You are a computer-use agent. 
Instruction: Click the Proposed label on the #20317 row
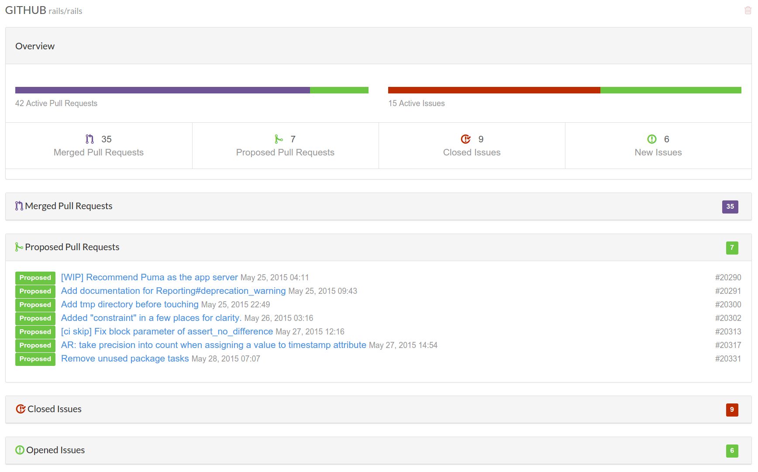tap(35, 345)
